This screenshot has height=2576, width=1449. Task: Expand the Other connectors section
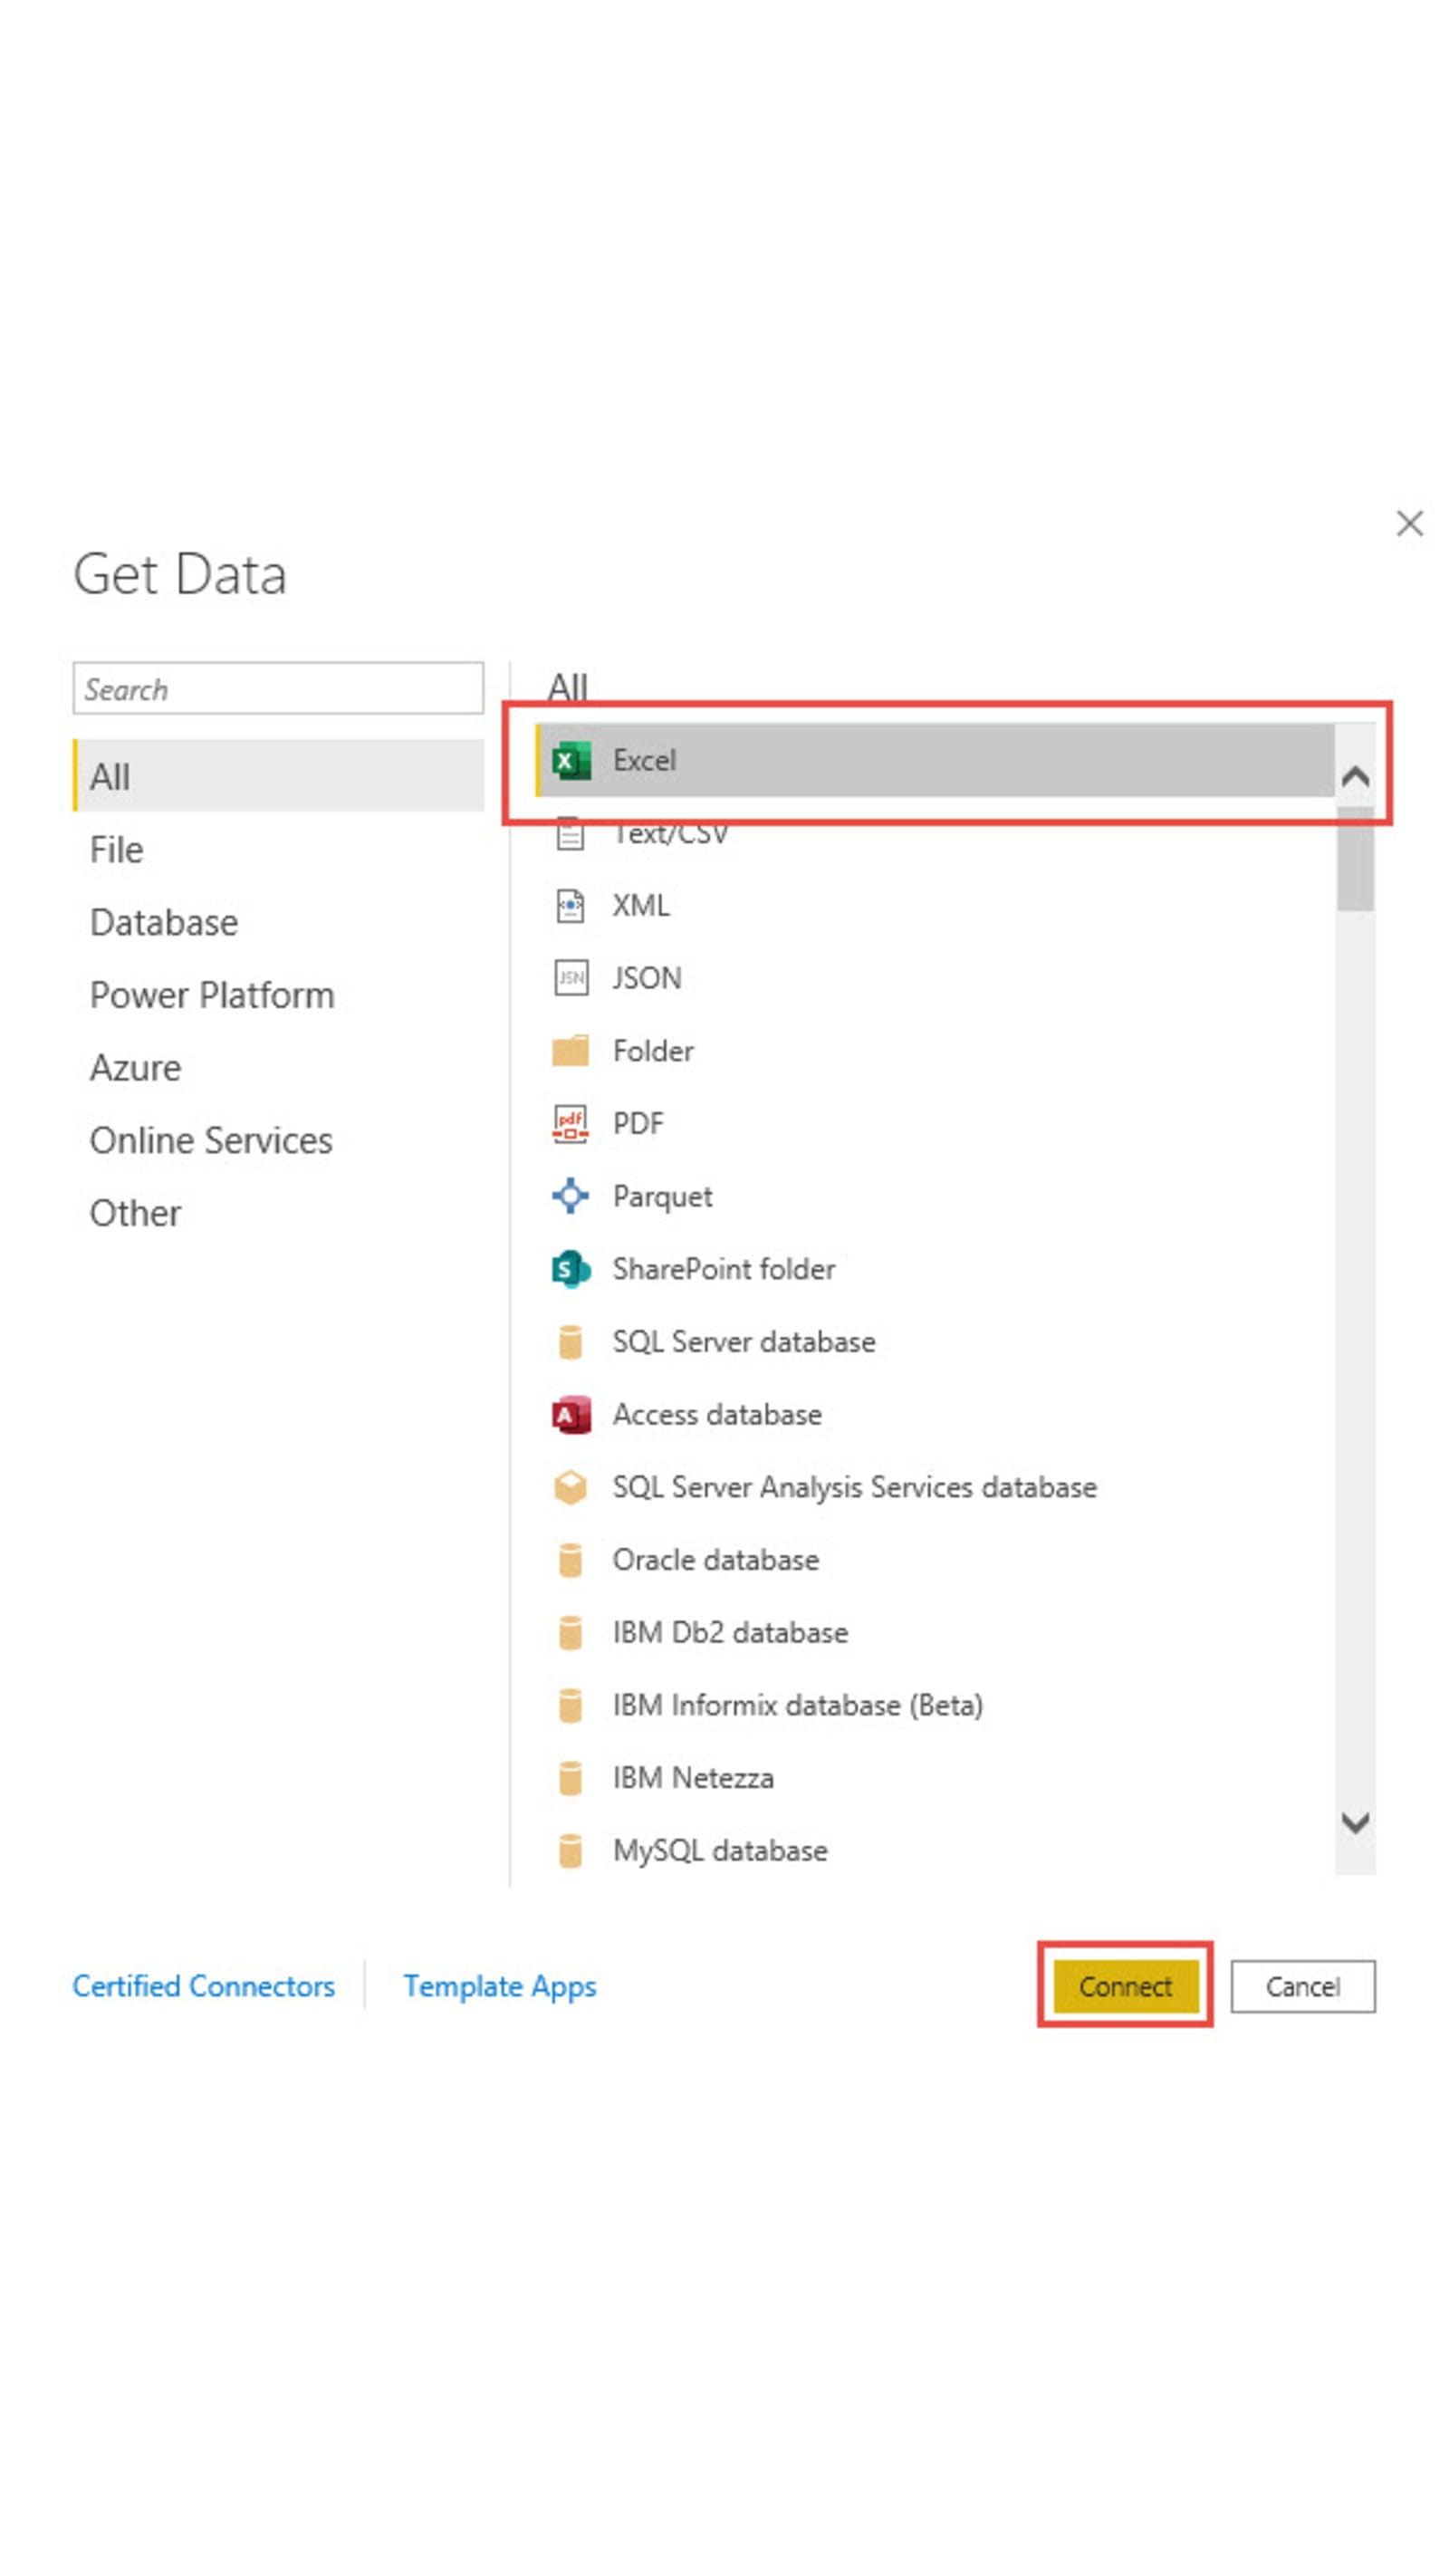pos(135,1212)
